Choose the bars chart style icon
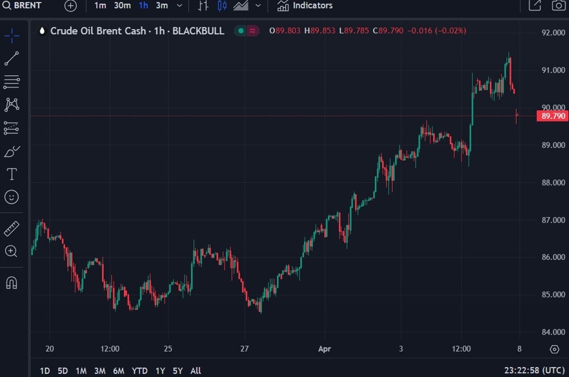 pyautogui.click(x=203, y=6)
